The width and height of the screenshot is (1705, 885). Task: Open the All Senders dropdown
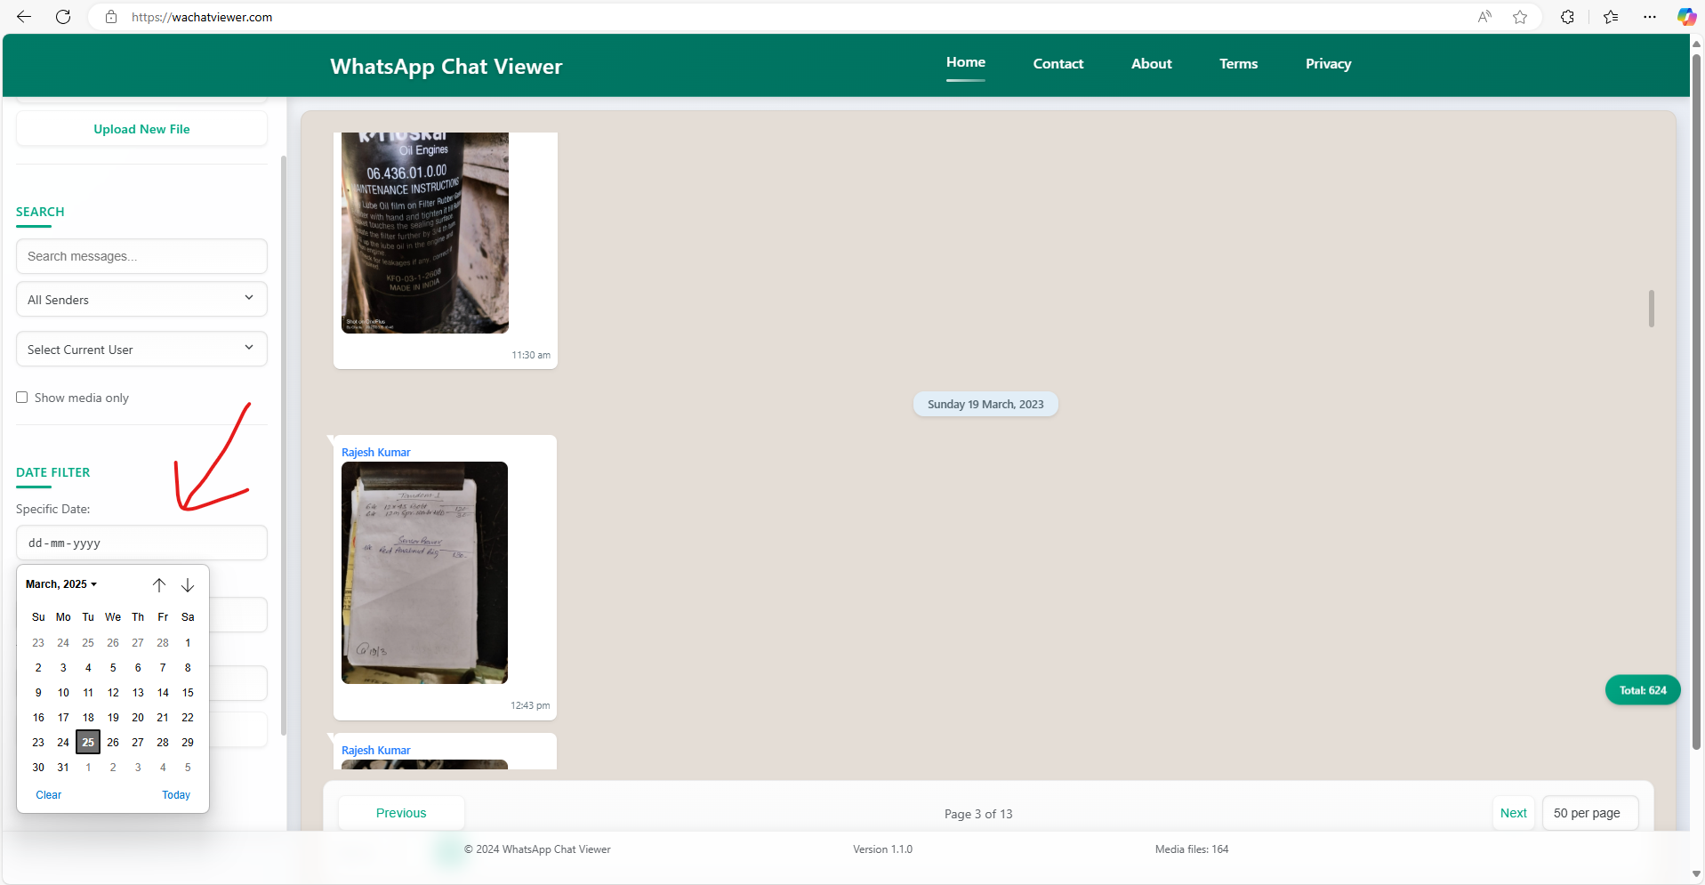[141, 299]
